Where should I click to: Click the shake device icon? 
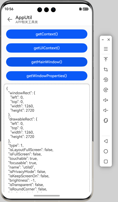click(x=106, y=120)
